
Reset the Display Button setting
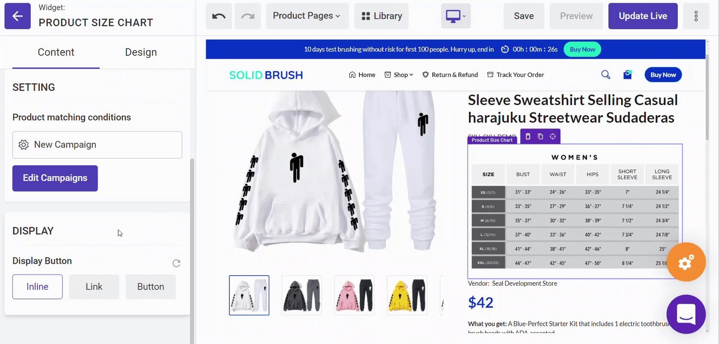[176, 263]
